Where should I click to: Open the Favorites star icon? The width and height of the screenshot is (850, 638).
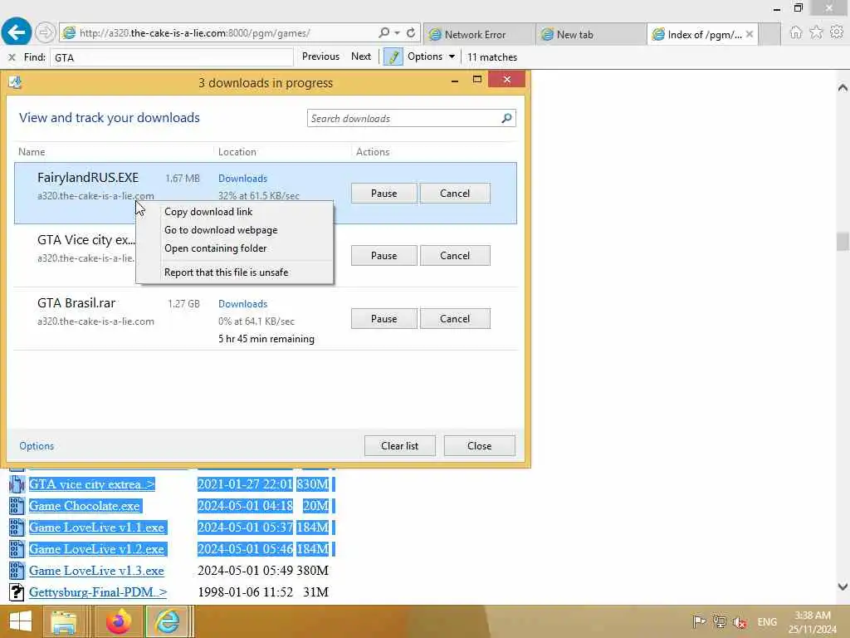pos(816,32)
